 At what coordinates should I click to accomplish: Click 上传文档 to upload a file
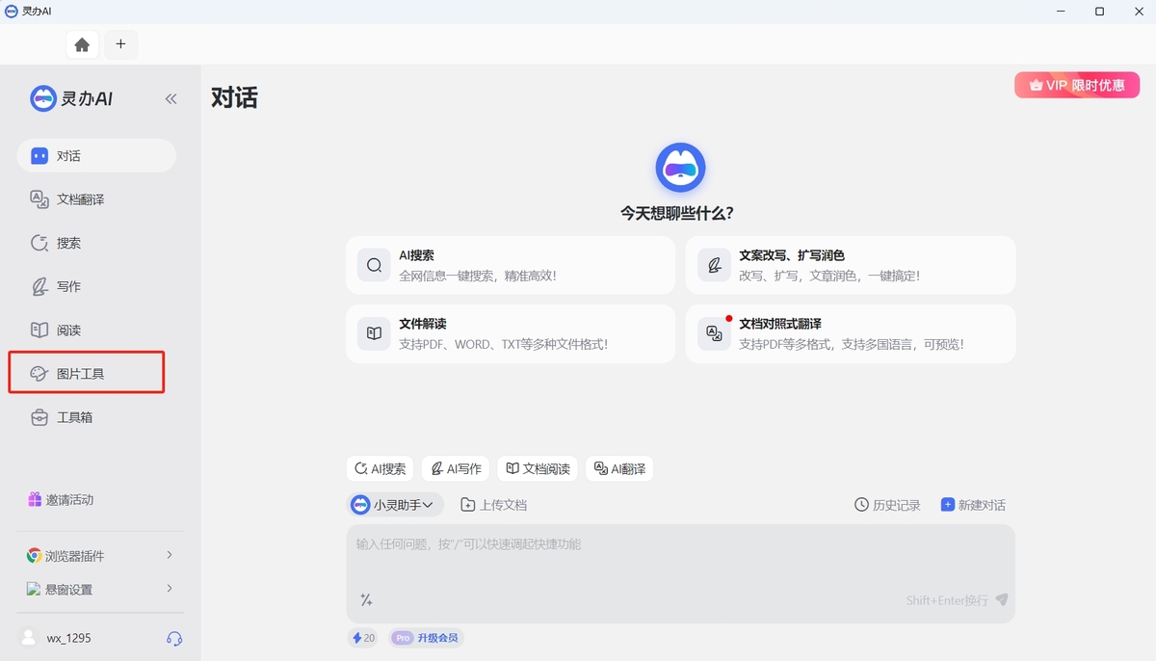pos(493,505)
